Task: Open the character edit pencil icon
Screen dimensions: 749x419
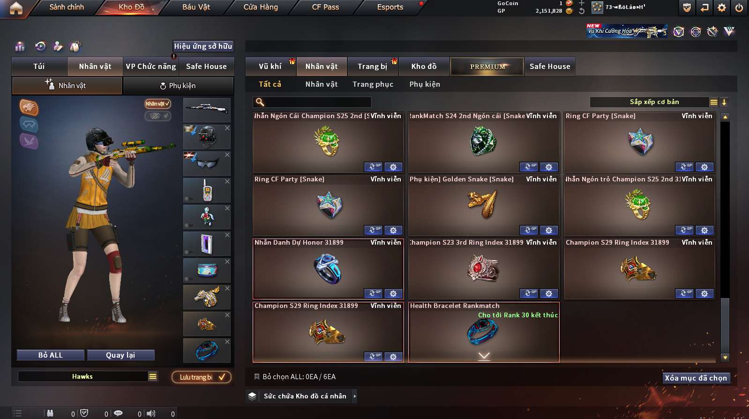Action: (x=58, y=46)
